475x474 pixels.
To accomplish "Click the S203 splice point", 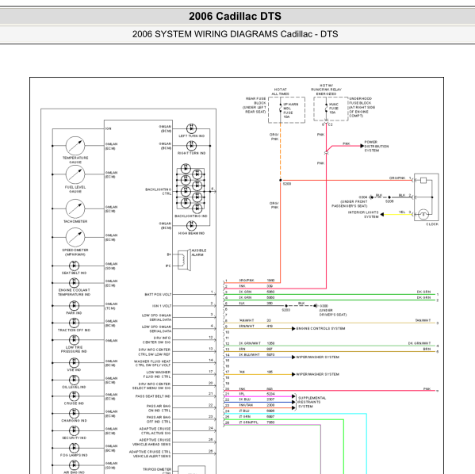I will click(286, 306).
